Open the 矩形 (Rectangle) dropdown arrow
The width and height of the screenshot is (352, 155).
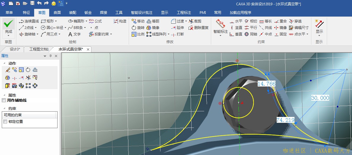56,21
